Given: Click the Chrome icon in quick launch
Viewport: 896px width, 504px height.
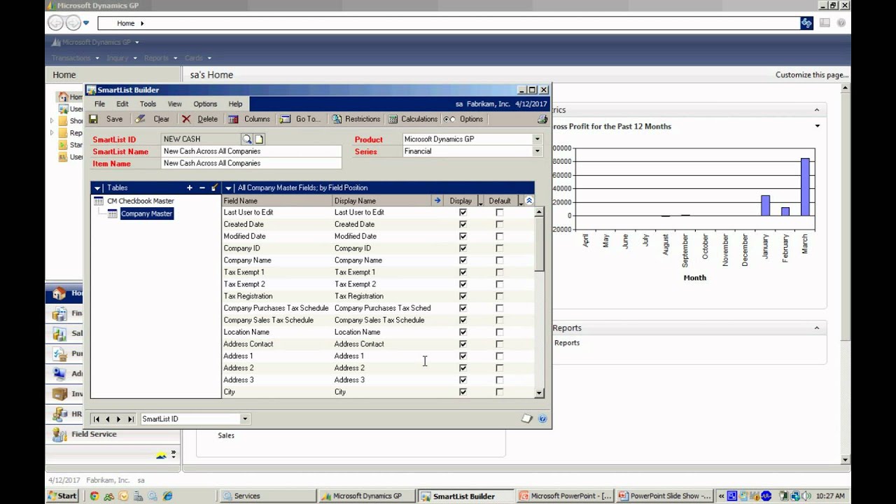Looking at the screenshot, I should (x=94, y=496).
